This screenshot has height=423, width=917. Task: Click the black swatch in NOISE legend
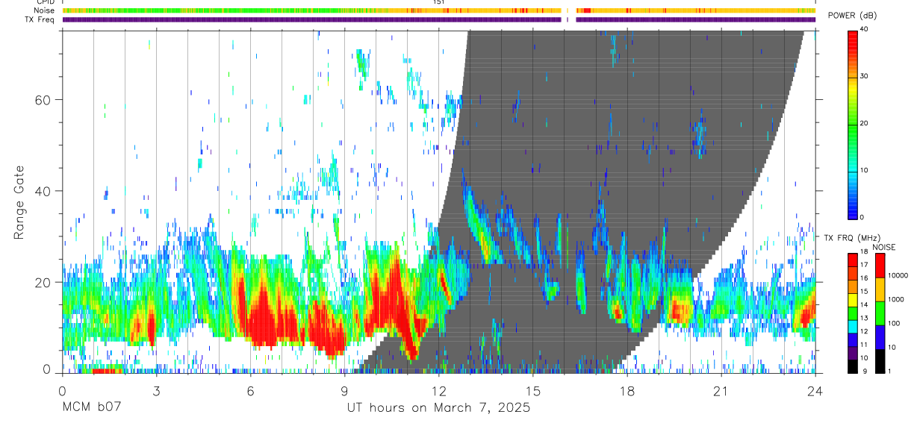pos(880,361)
